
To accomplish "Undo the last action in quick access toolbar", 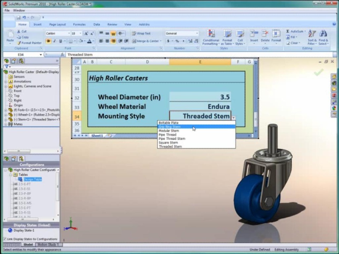I will tap(24, 18).
